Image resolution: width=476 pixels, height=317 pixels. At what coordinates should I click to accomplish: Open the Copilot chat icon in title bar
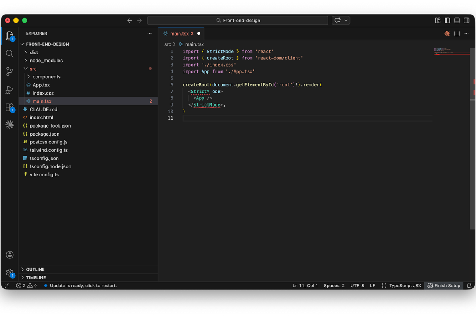tap(338, 21)
